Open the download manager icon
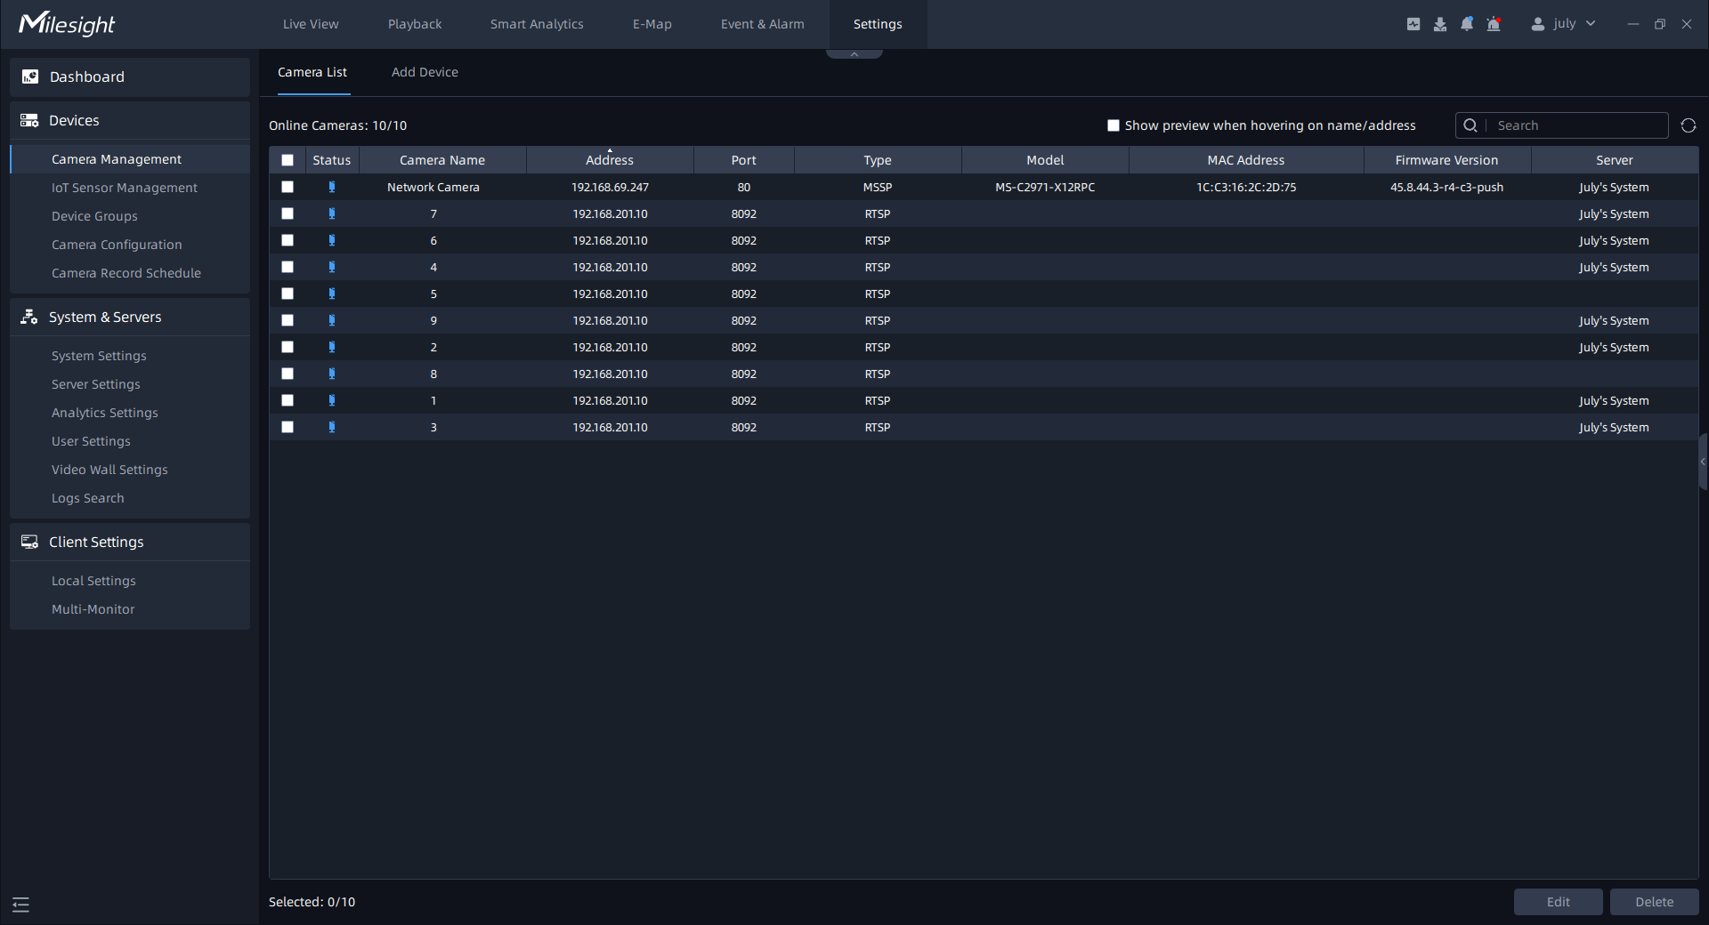Image resolution: width=1709 pixels, height=925 pixels. click(x=1440, y=24)
